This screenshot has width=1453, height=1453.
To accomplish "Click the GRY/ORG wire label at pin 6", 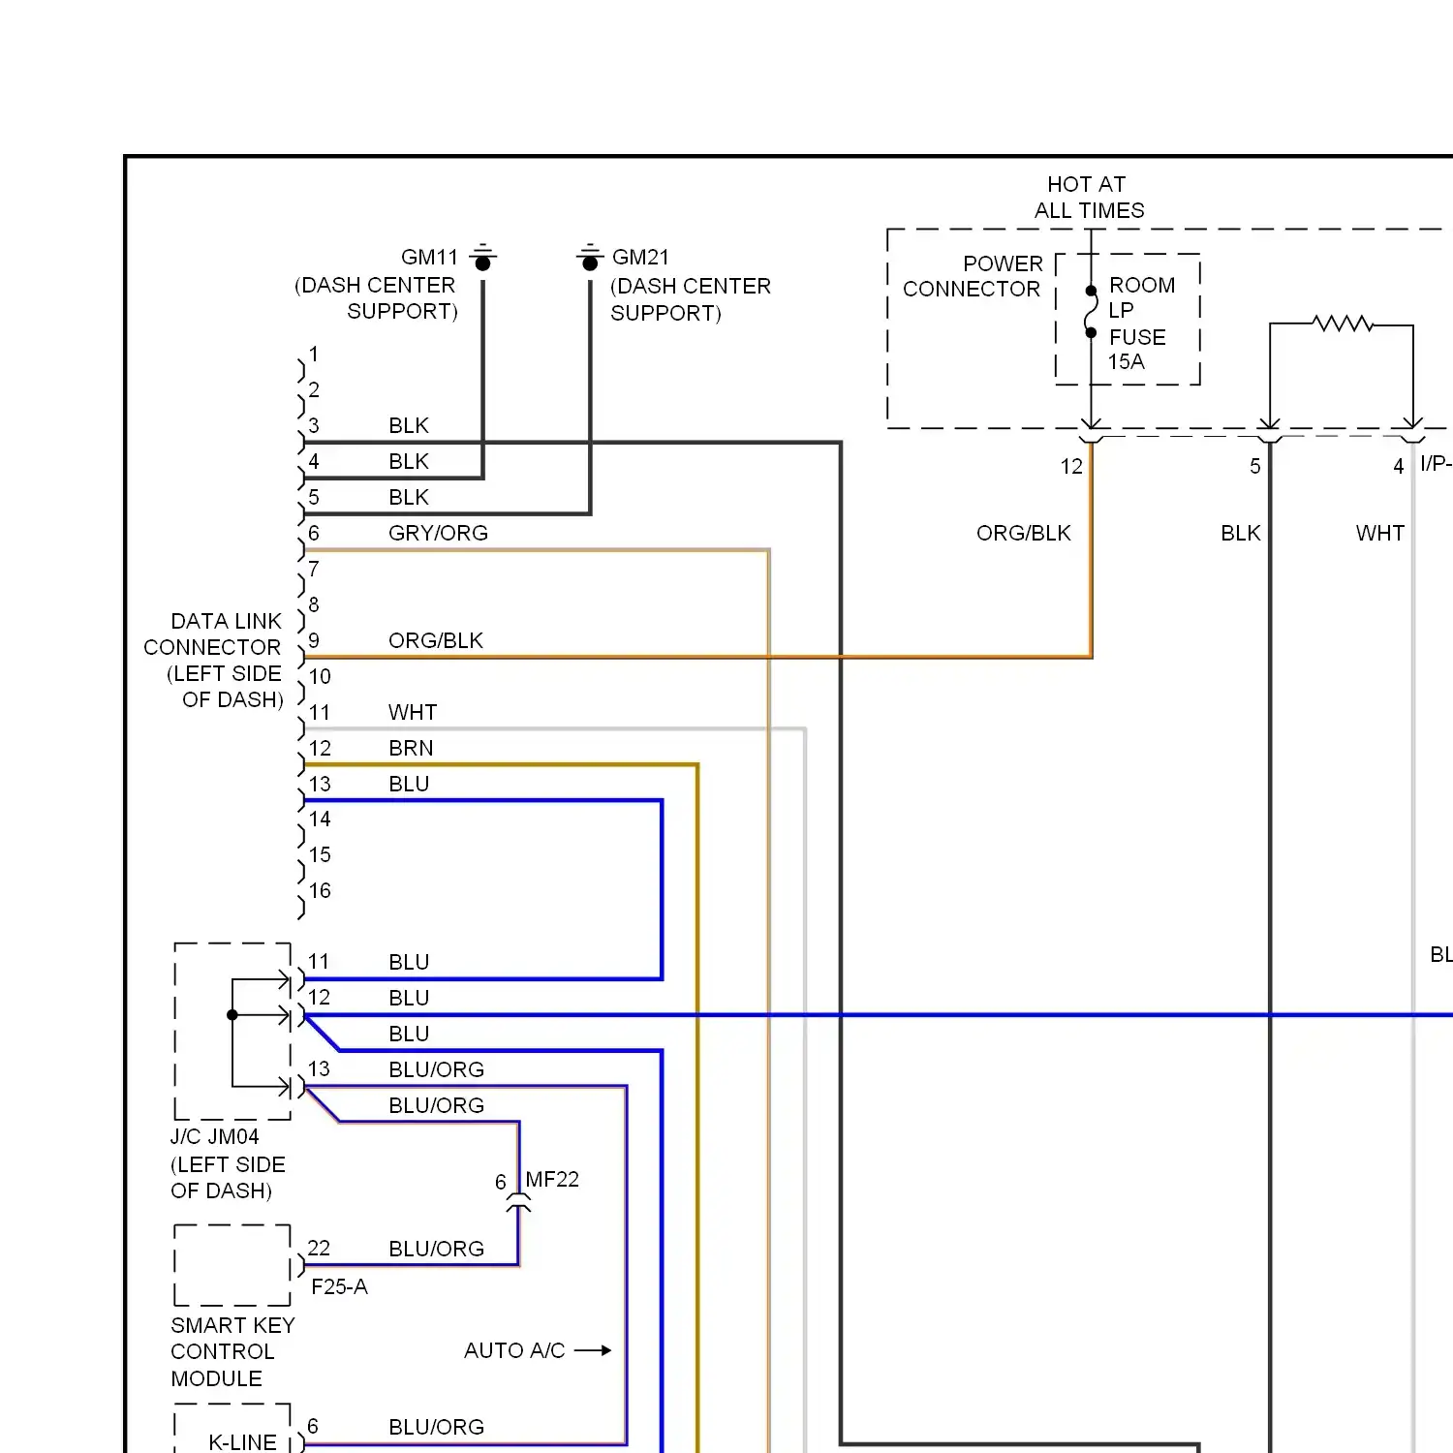I will [x=438, y=534].
